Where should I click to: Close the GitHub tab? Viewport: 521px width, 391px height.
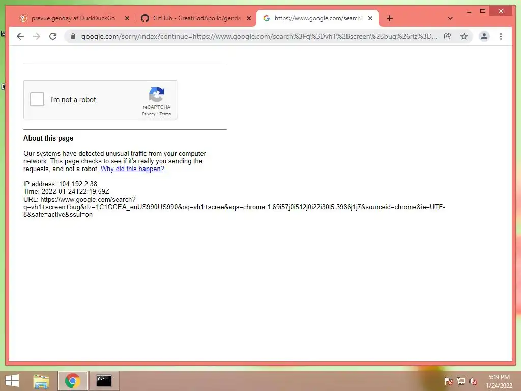249,19
